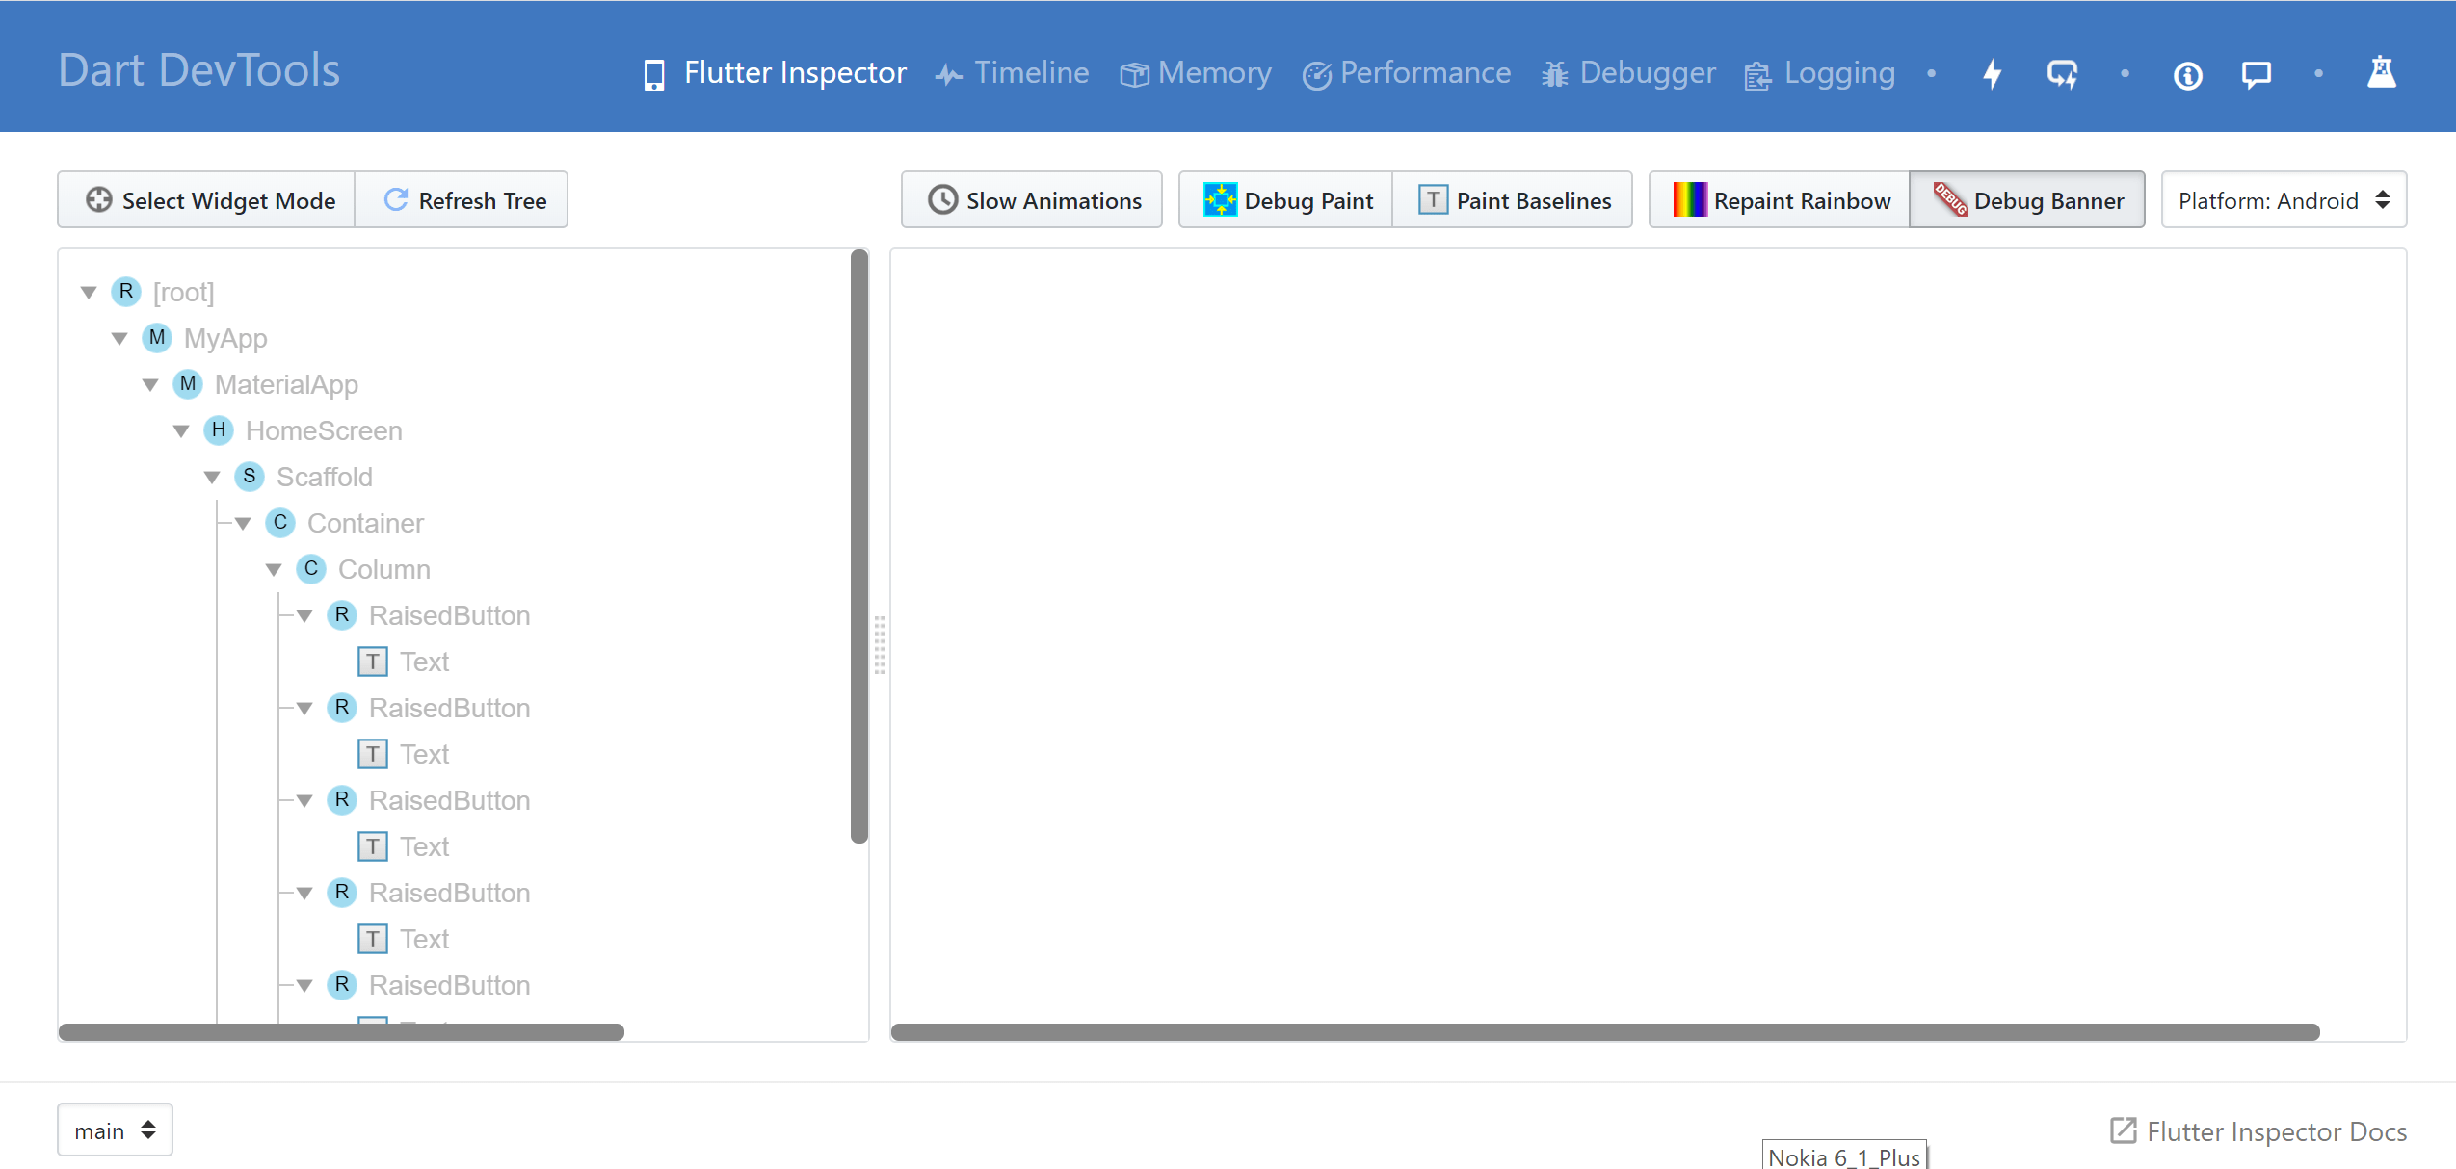Screen dimensions: 2456x1169
Task: Select the first RaisedButton in the tree
Action: (449, 615)
